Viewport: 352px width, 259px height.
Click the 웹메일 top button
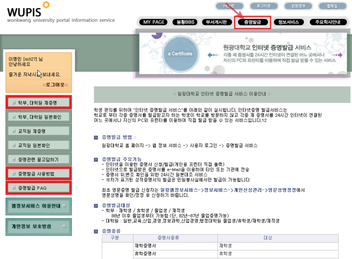(x=332, y=6)
